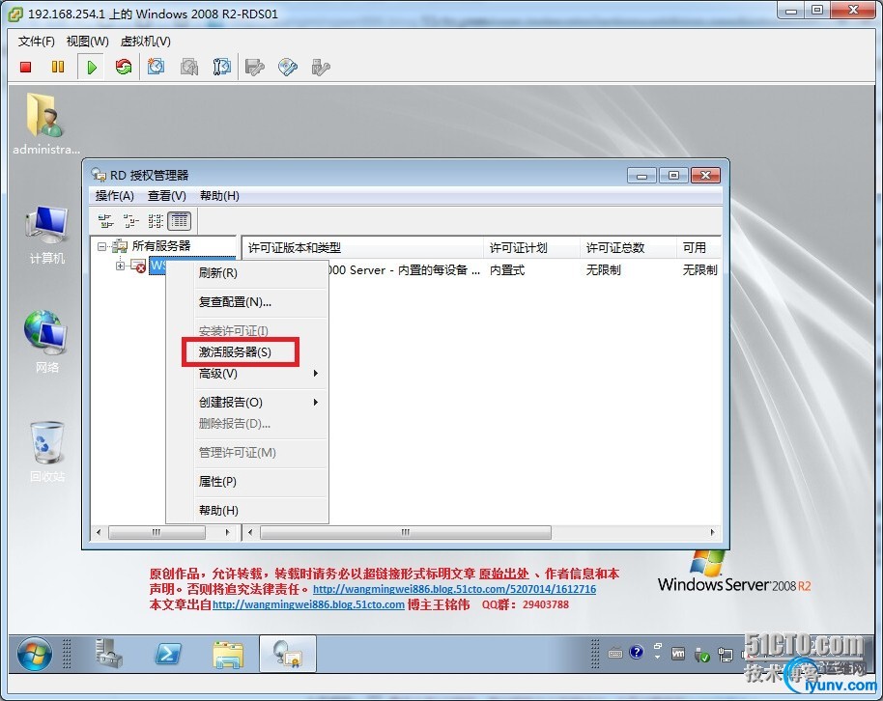Click the 许可证版本和类型 column header
The width and height of the screenshot is (883, 701).
(x=362, y=248)
